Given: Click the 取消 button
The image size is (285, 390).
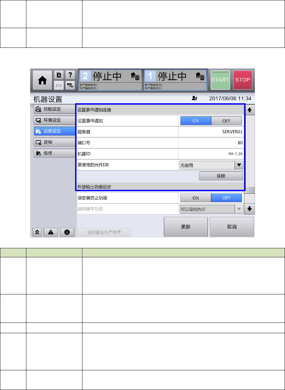Looking at the screenshot, I should 232,227.
